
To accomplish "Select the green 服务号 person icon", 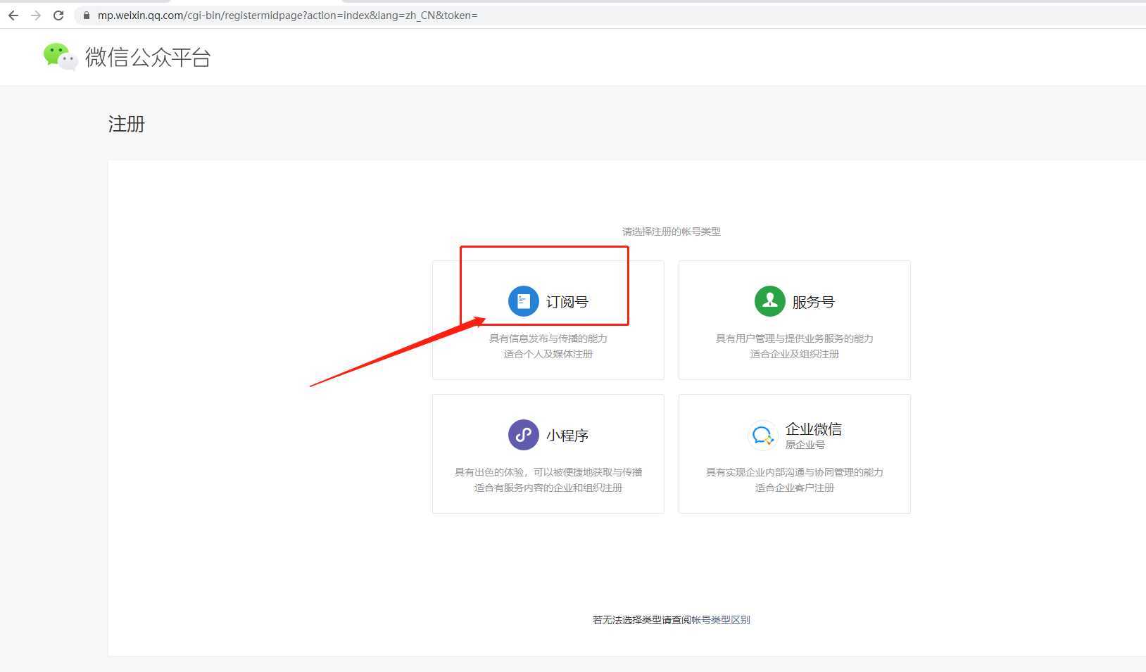I will coord(769,301).
